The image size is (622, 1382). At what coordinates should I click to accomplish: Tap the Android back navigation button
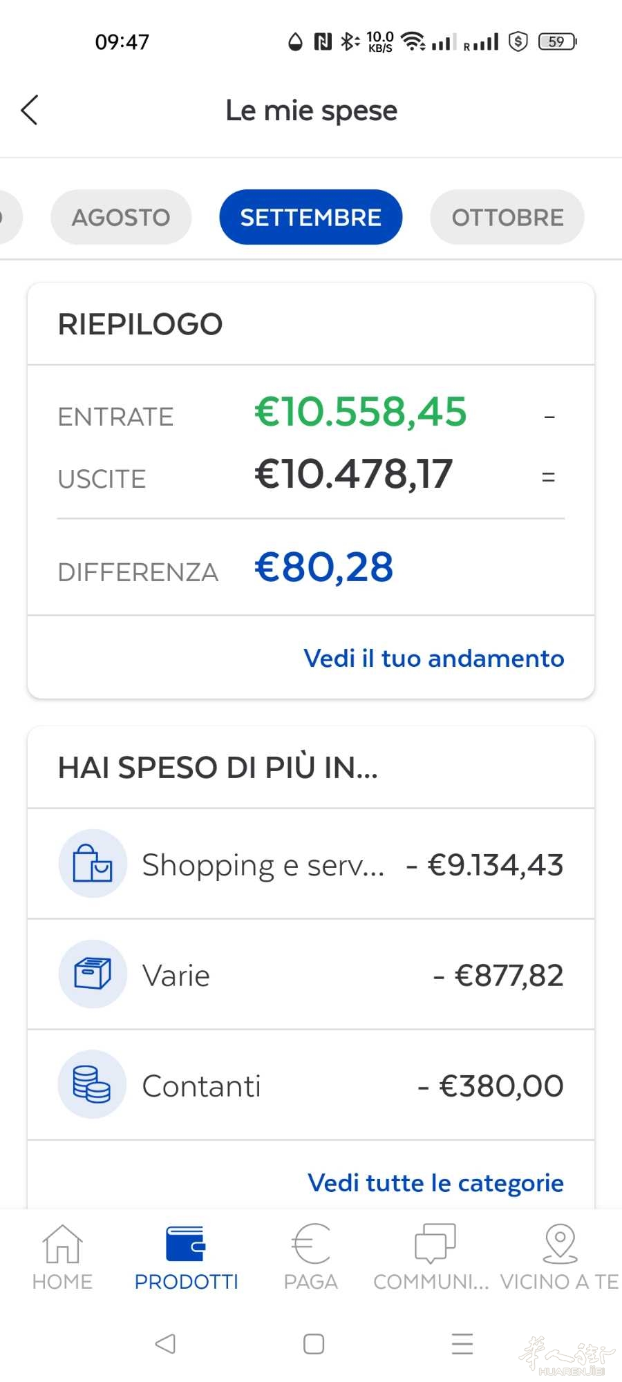coord(165,1344)
